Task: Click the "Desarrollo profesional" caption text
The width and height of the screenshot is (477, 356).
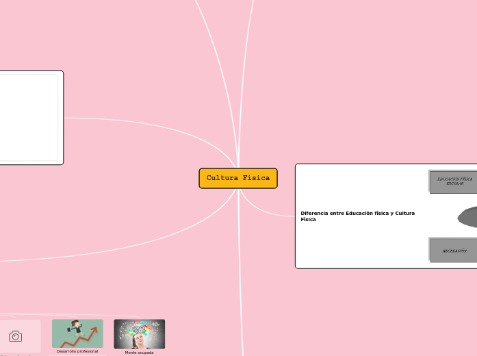Action: [x=77, y=351]
